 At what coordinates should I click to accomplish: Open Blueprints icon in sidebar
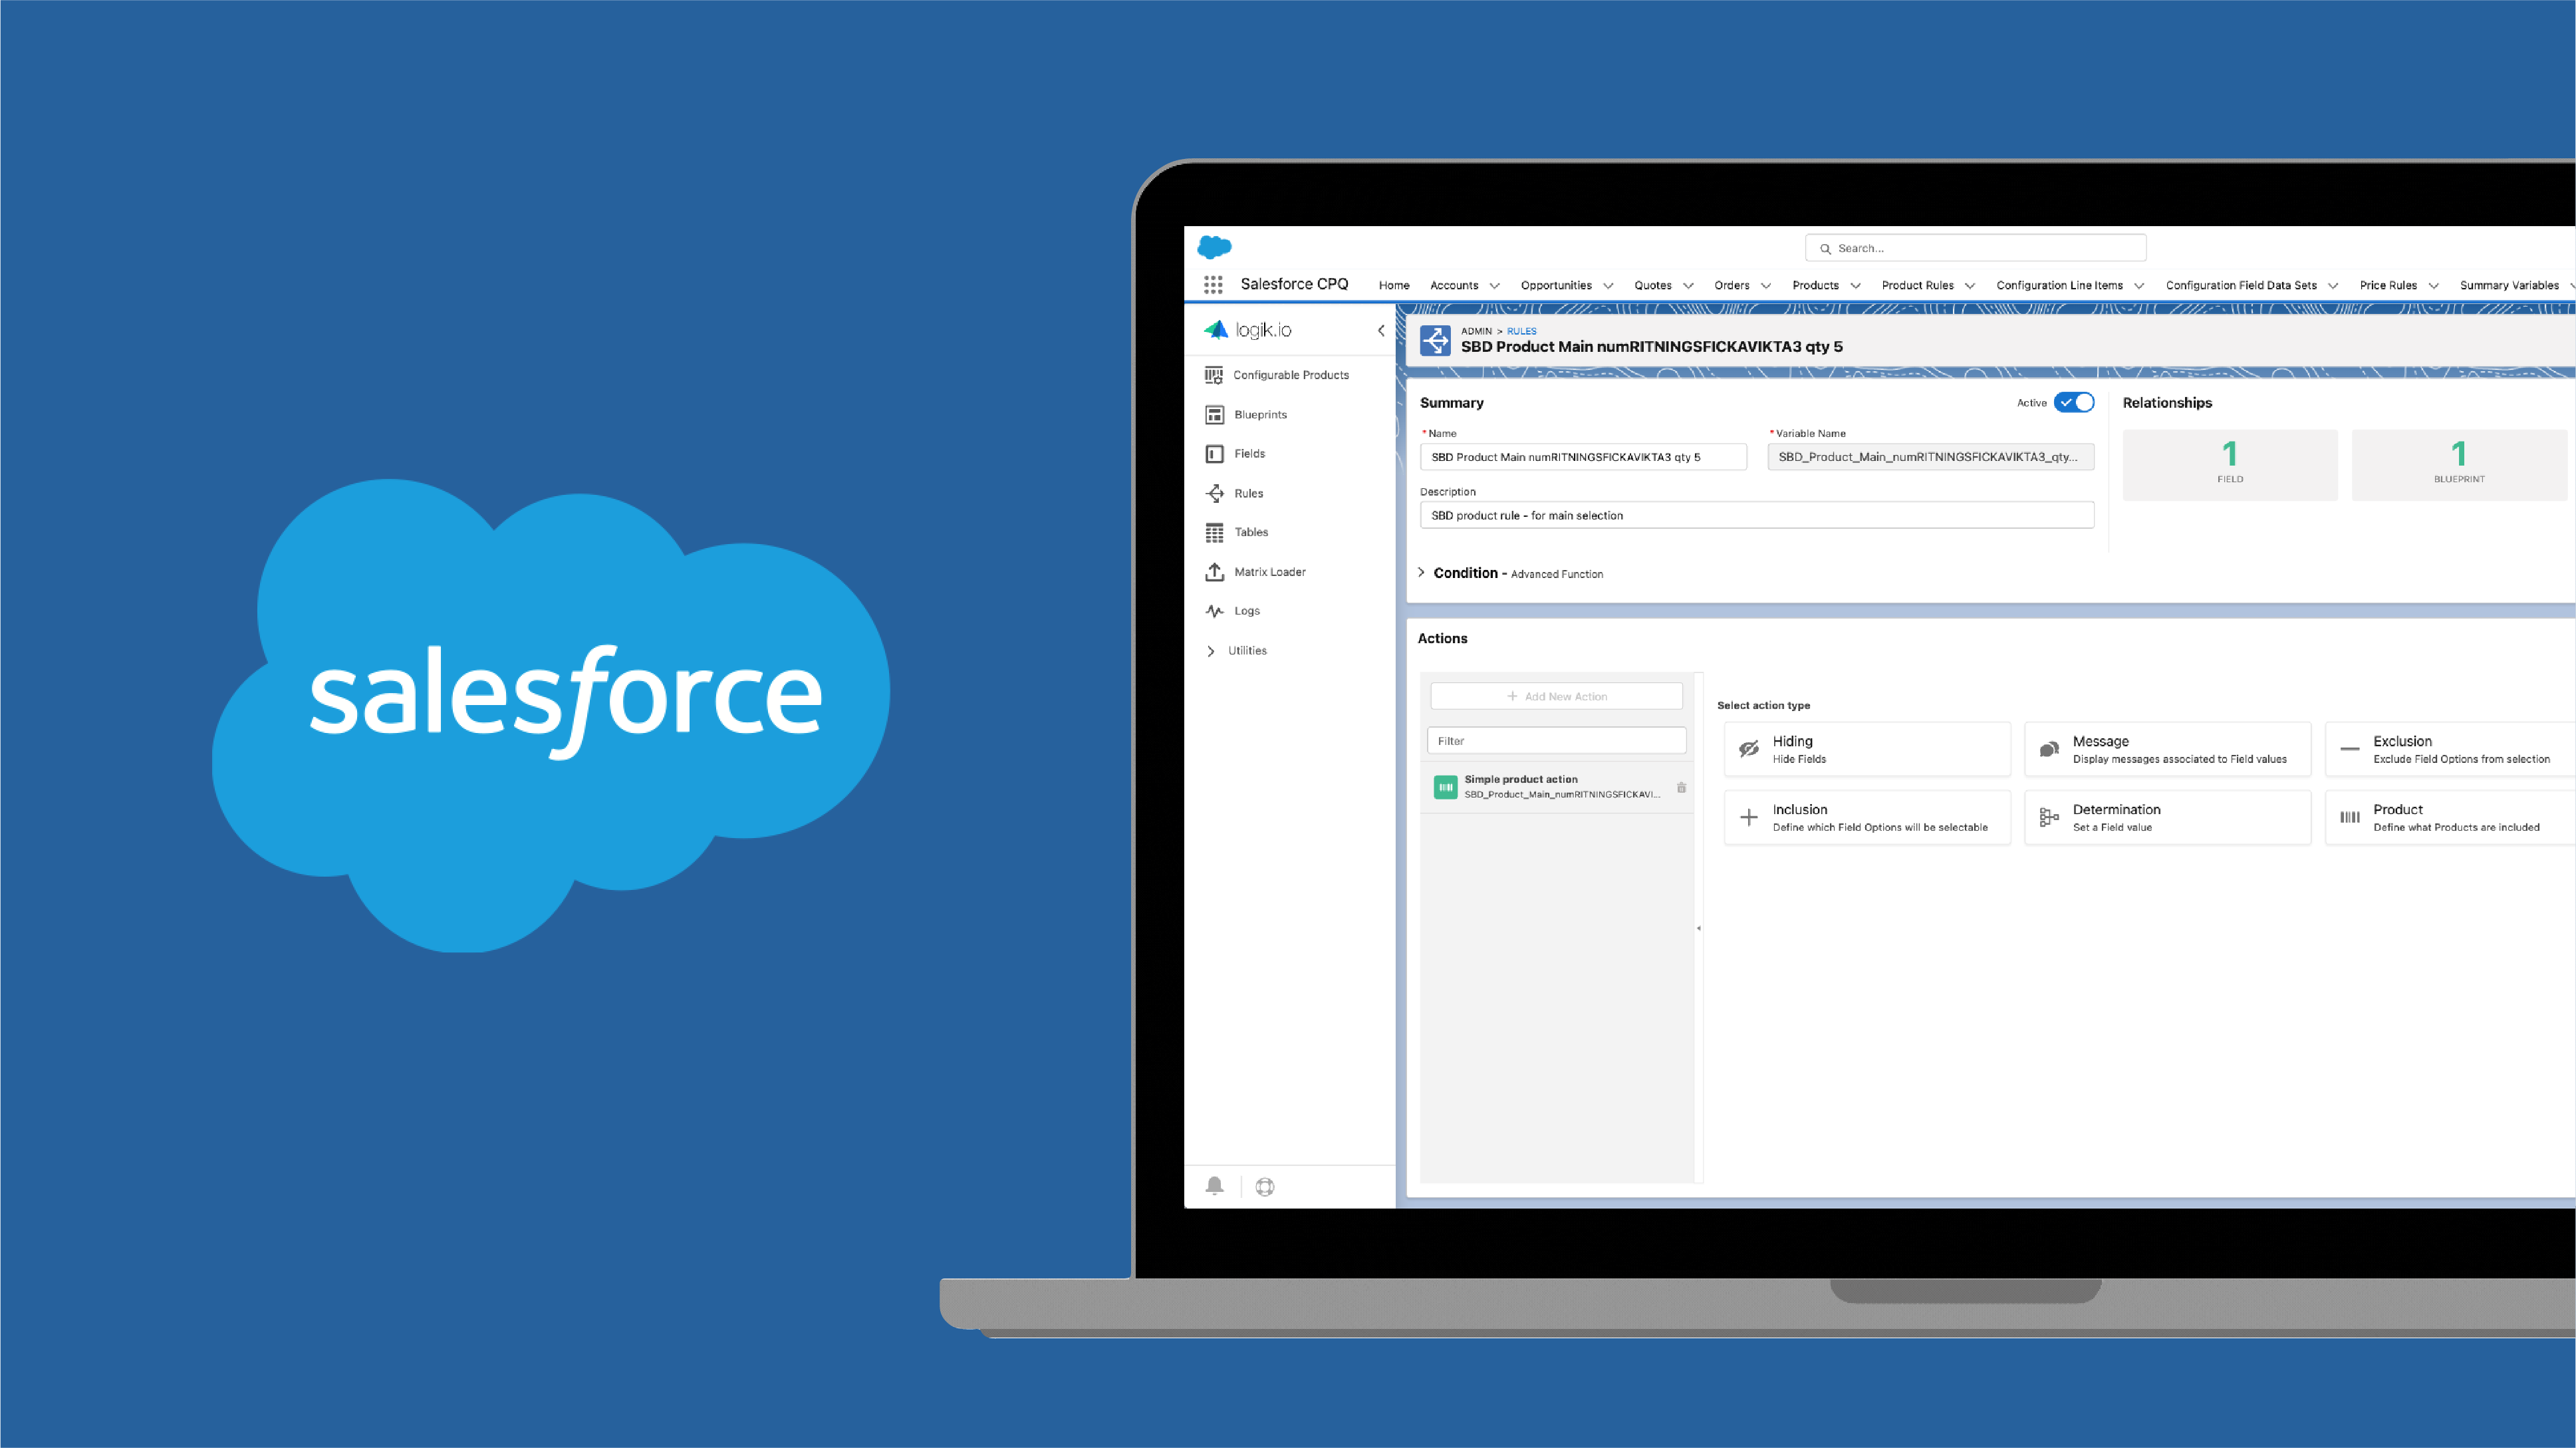tap(1214, 415)
